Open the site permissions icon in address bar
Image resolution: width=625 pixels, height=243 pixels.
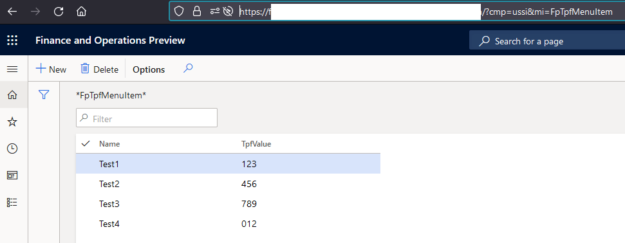pos(215,12)
